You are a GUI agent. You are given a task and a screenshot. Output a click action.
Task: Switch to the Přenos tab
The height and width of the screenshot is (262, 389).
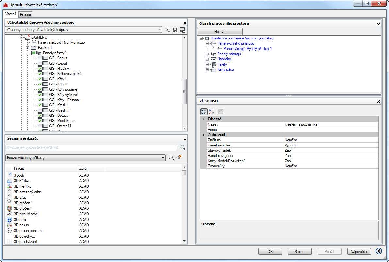pyautogui.click(x=25, y=15)
